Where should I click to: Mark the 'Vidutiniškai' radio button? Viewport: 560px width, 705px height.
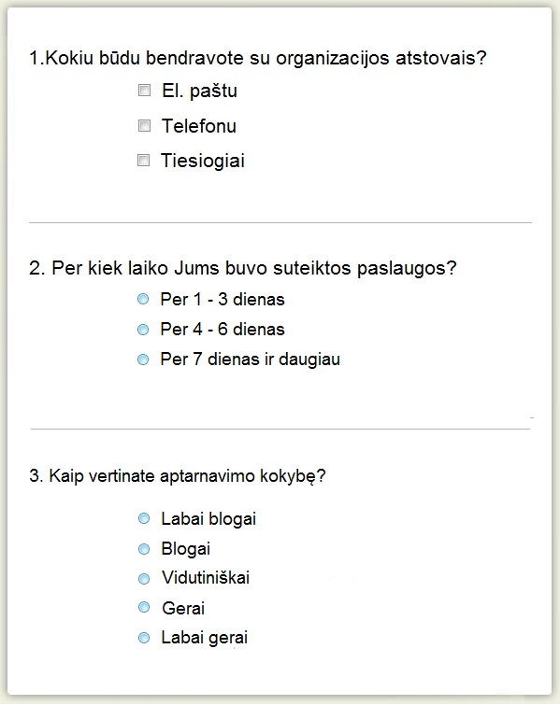click(144, 579)
